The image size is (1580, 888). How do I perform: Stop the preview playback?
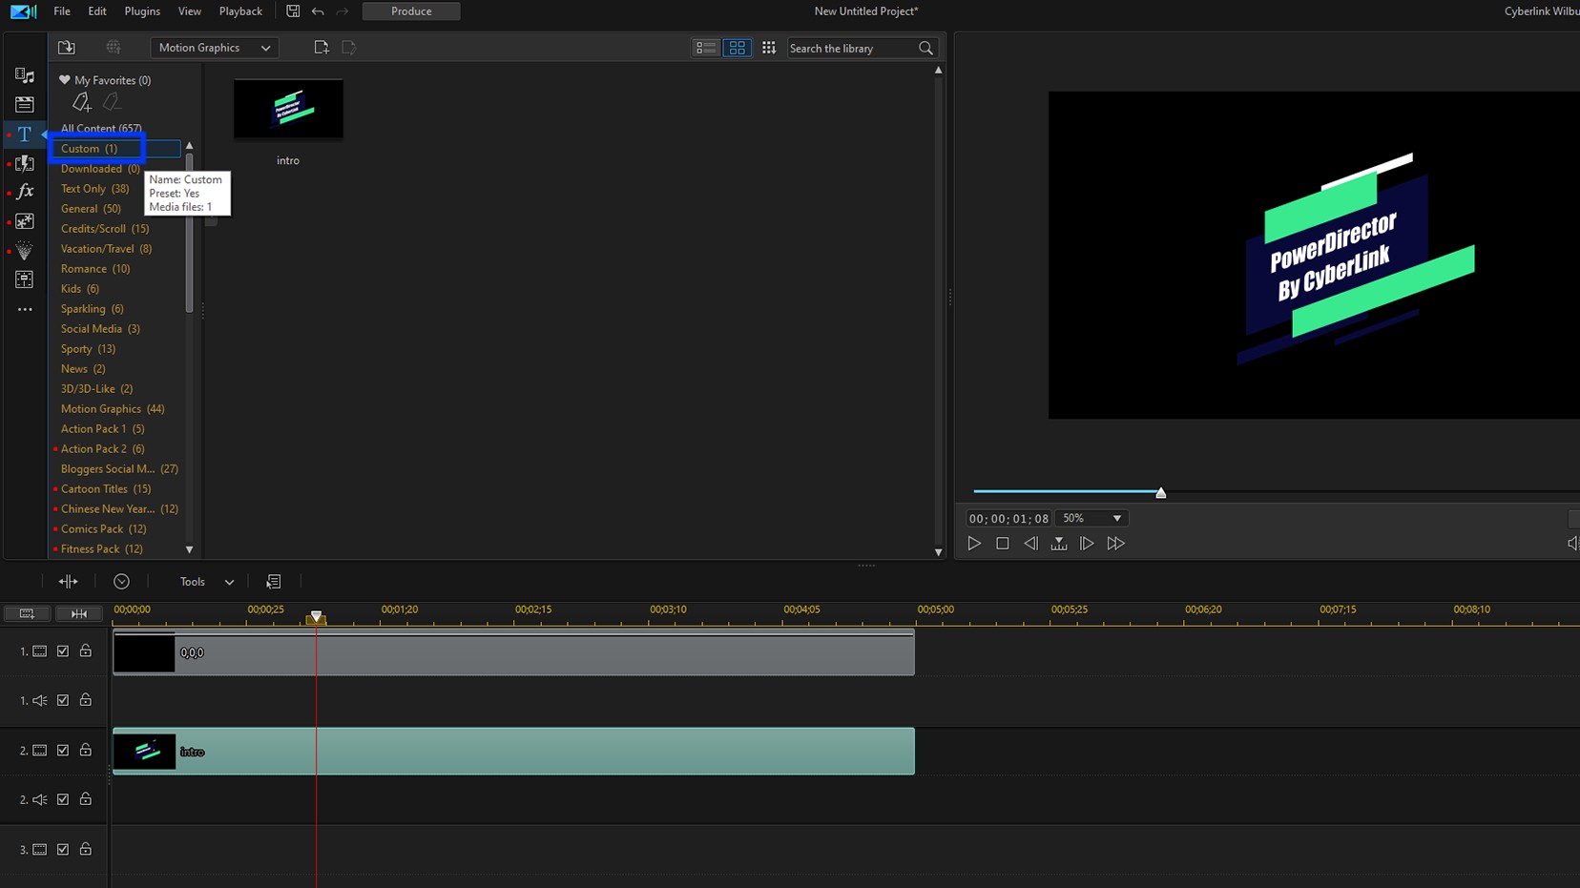[1003, 544]
